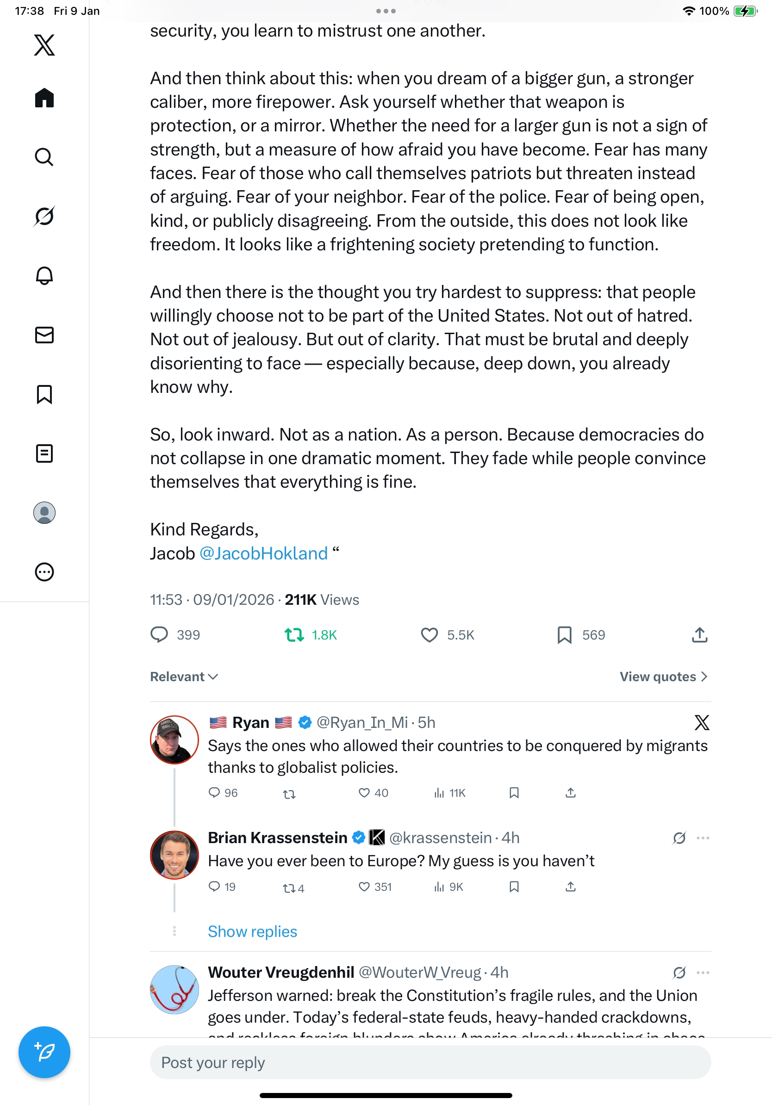Screen dimensions: 772x1105
Task: Open more options on Brian Krassenstein's reply
Action: (x=703, y=838)
